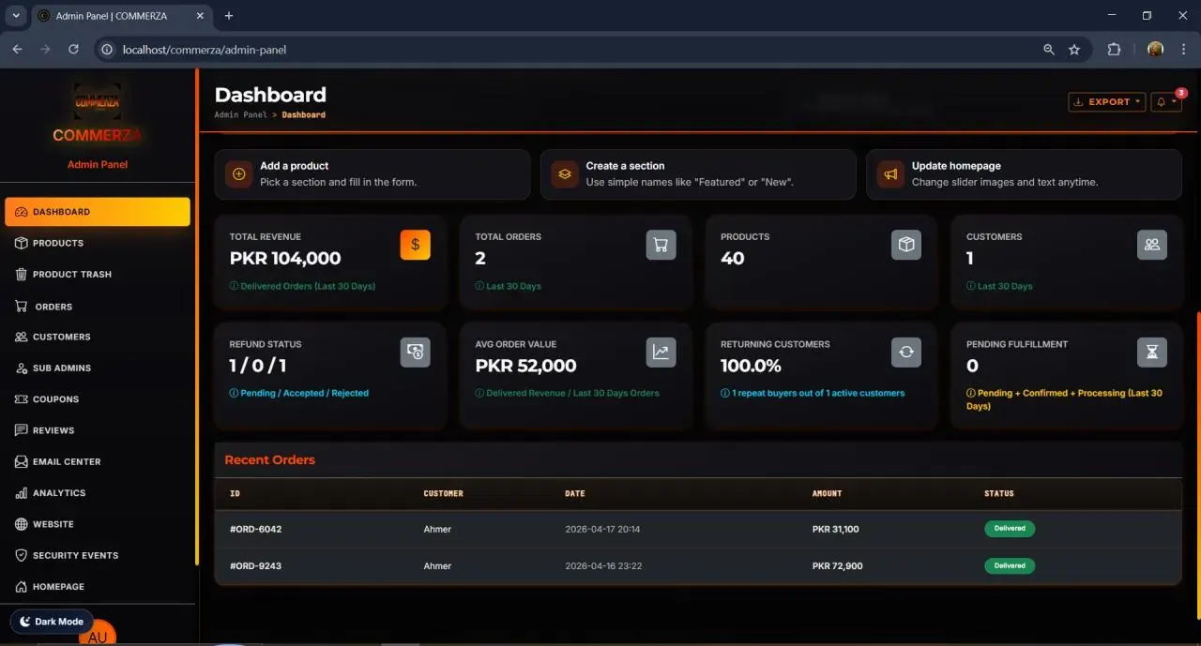Click the PKR 104,000 revenue value
This screenshot has width=1201, height=646.
285,259
